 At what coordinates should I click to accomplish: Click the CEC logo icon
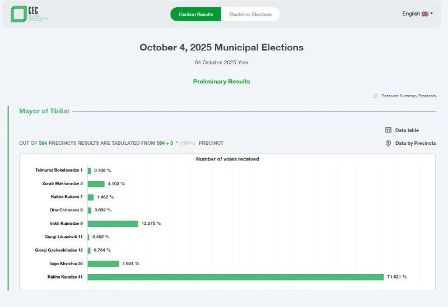tap(18, 14)
